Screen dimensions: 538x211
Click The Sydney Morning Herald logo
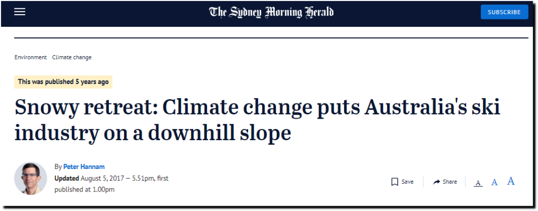(271, 12)
